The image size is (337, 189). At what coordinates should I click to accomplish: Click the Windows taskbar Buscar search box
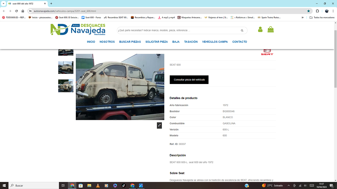click(x=34, y=186)
